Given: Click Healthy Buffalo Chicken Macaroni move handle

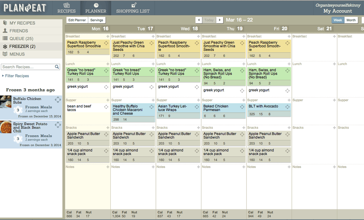Looking at the screenshot, I should coord(151,107).
